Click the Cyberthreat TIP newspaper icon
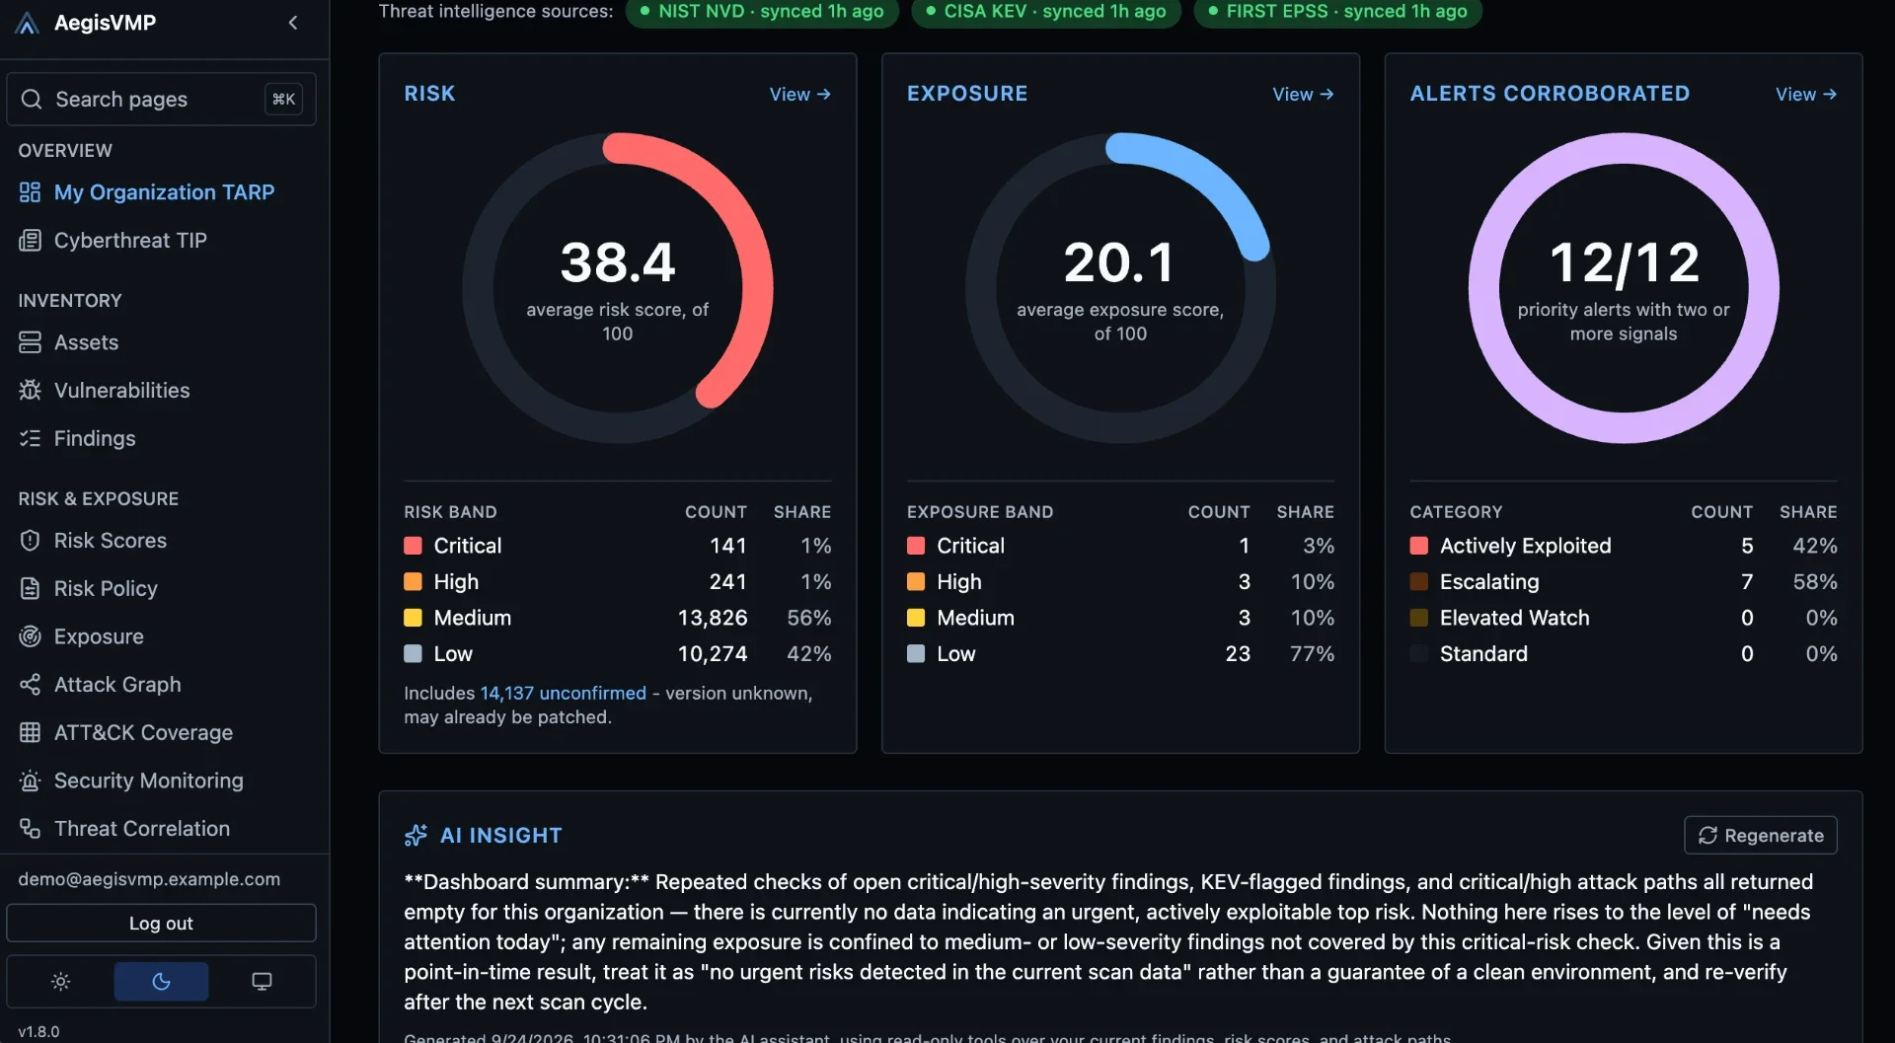 pos(31,240)
